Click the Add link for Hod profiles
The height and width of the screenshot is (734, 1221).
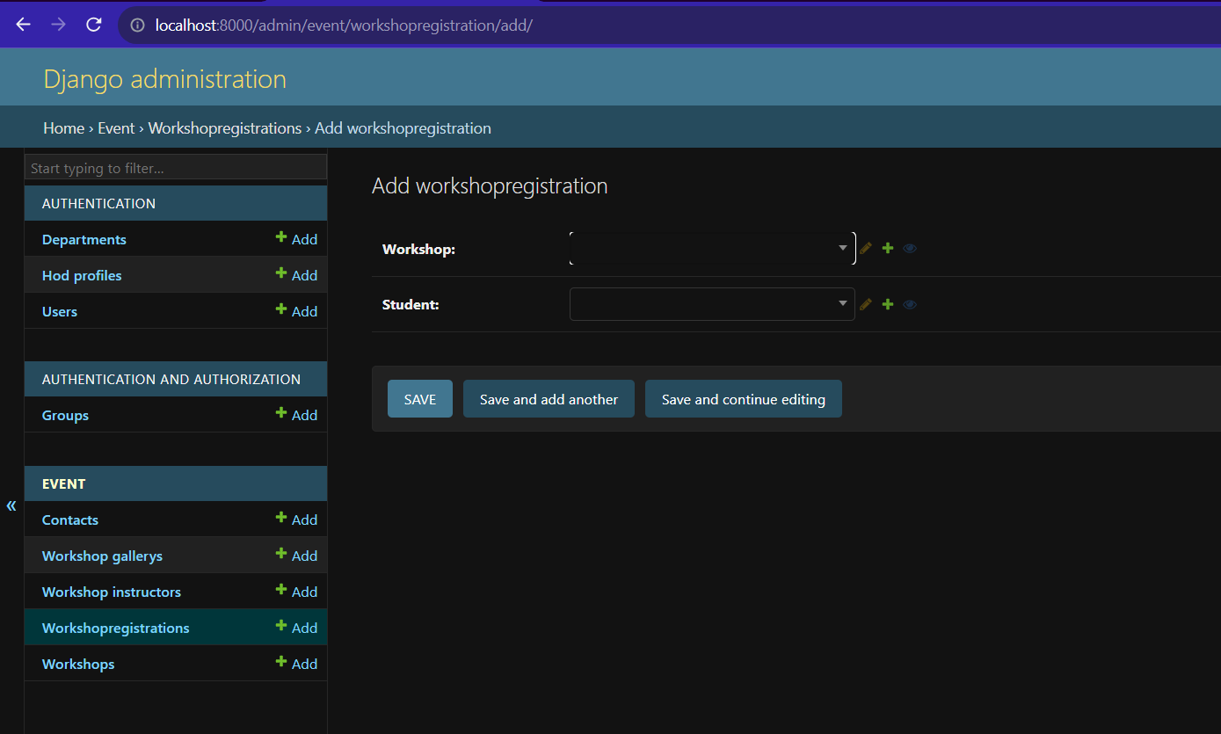click(x=296, y=275)
